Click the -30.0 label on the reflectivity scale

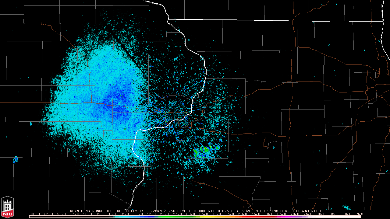pos(34,214)
